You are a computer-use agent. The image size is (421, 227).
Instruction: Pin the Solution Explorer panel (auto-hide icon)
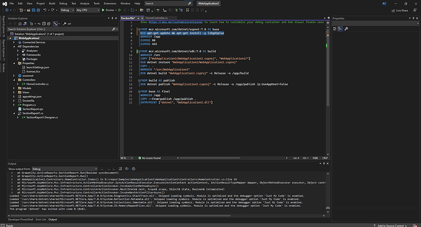(x=112, y=18)
